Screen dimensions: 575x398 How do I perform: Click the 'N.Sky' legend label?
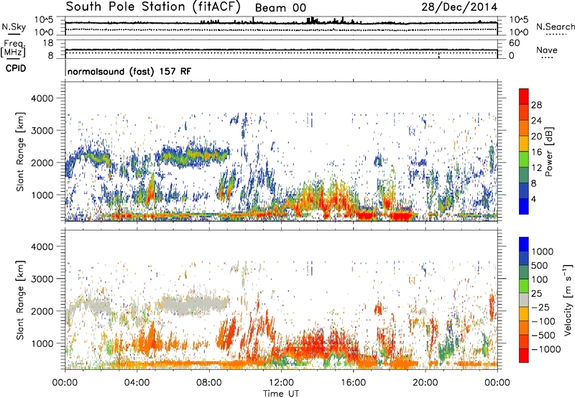14,27
